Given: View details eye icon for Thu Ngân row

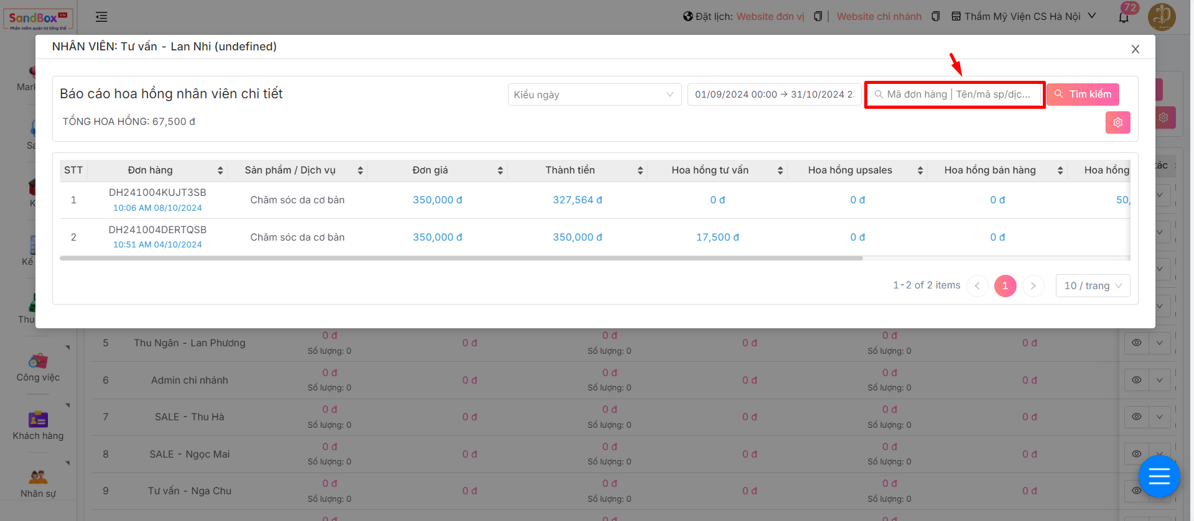Looking at the screenshot, I should 1136,343.
